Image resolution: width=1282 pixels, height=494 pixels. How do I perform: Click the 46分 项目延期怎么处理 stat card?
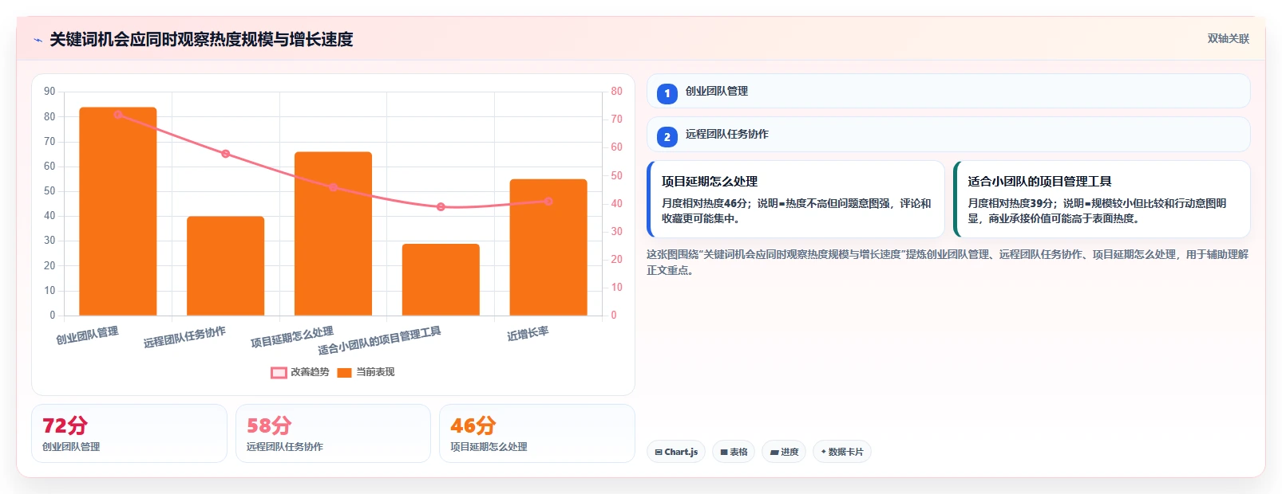[537, 433]
